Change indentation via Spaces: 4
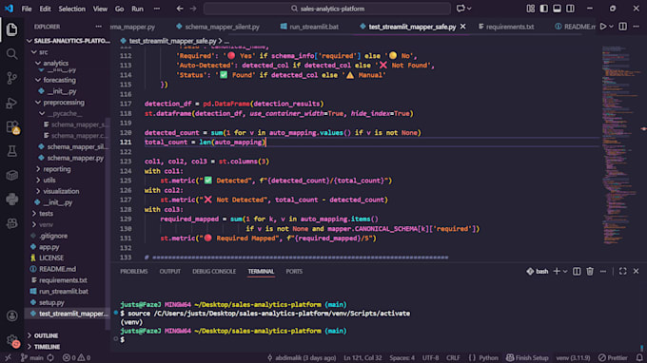 (x=402, y=357)
